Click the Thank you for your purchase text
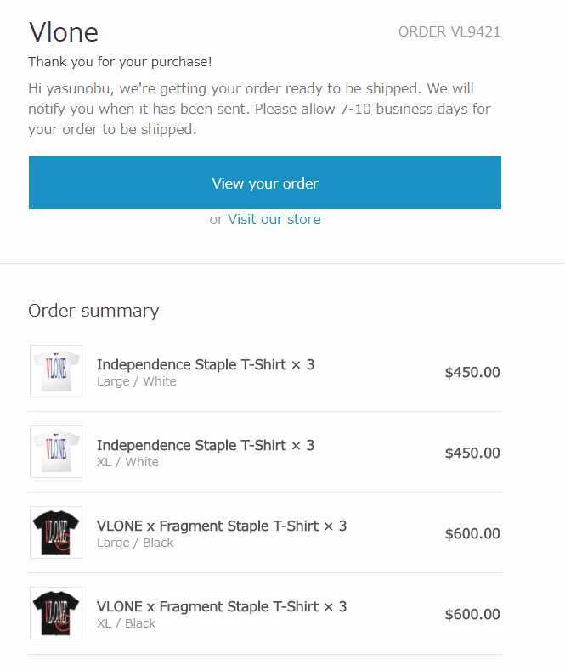Screen dimensions: 565x670 coord(120,62)
